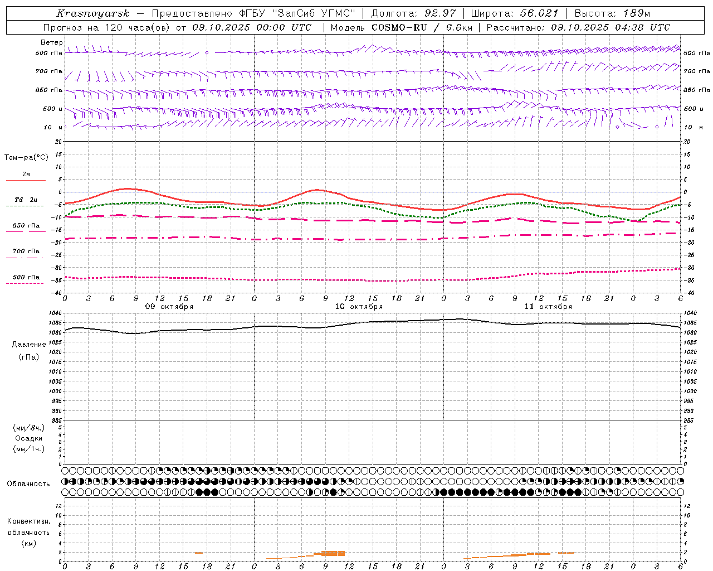Click the 09 октября date label
713x571 pixels.
point(169,307)
